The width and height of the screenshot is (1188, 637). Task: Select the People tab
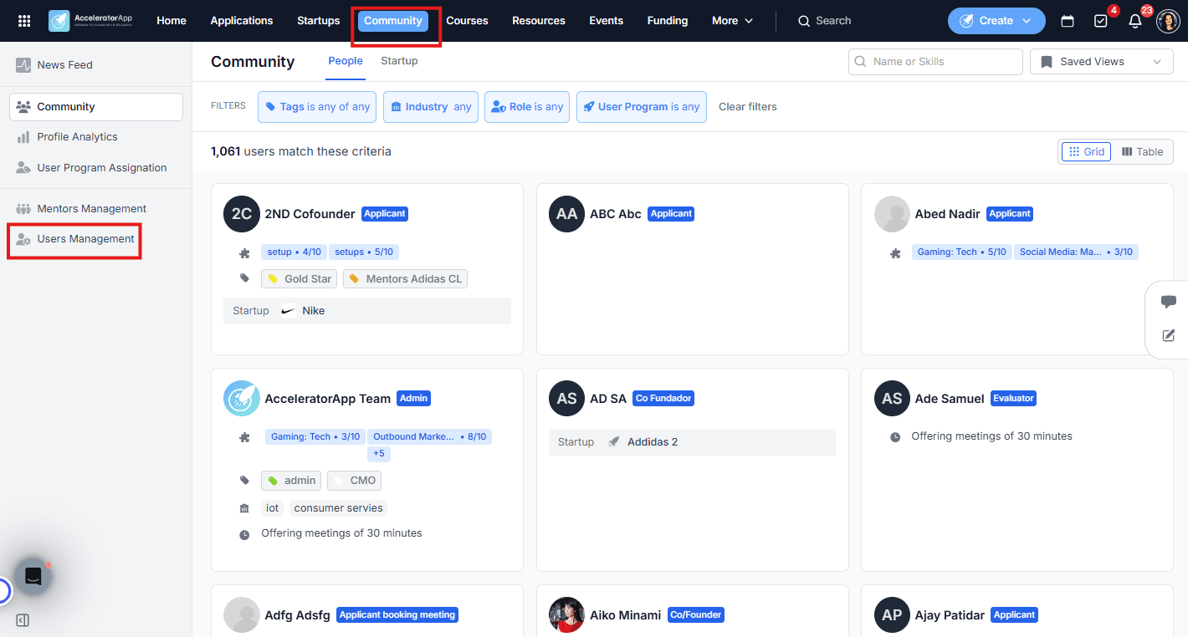[x=346, y=61]
